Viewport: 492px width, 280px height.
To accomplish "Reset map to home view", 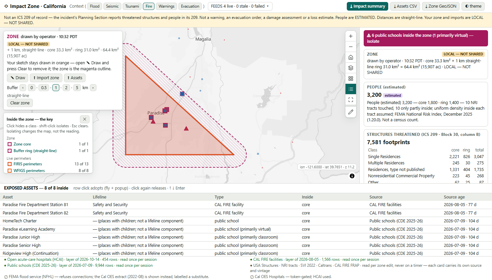I will tap(351, 57).
